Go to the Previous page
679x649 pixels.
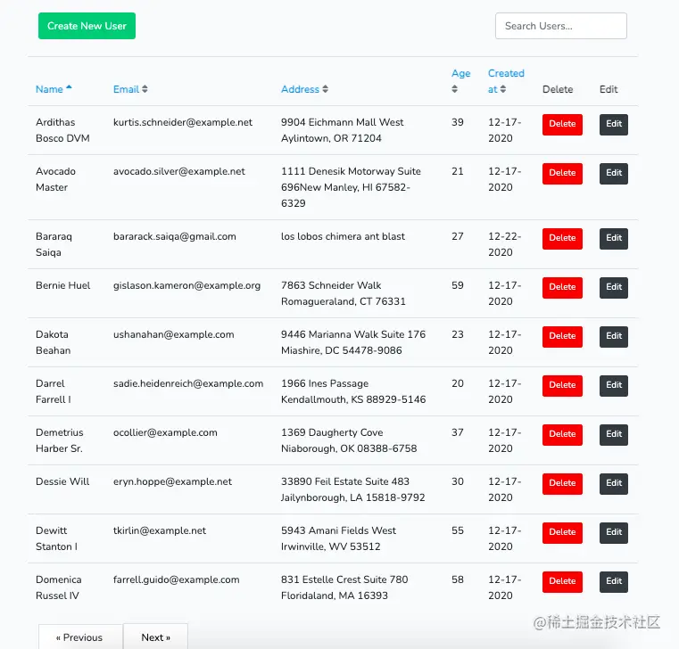click(x=80, y=637)
